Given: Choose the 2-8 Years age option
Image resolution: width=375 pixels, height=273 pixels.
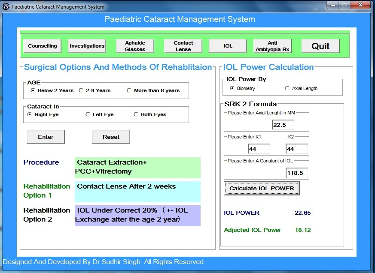Looking at the screenshot, I should (81, 90).
